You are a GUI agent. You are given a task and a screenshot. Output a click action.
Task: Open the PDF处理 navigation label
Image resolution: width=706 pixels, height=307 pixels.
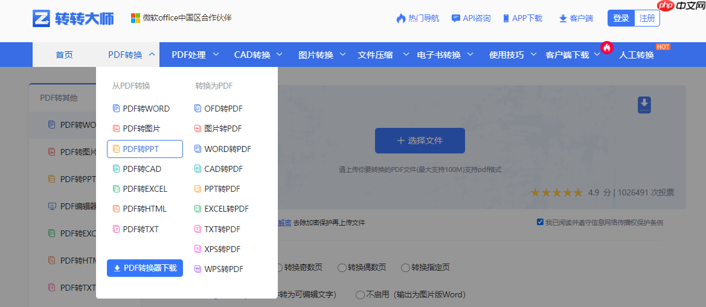click(x=188, y=55)
